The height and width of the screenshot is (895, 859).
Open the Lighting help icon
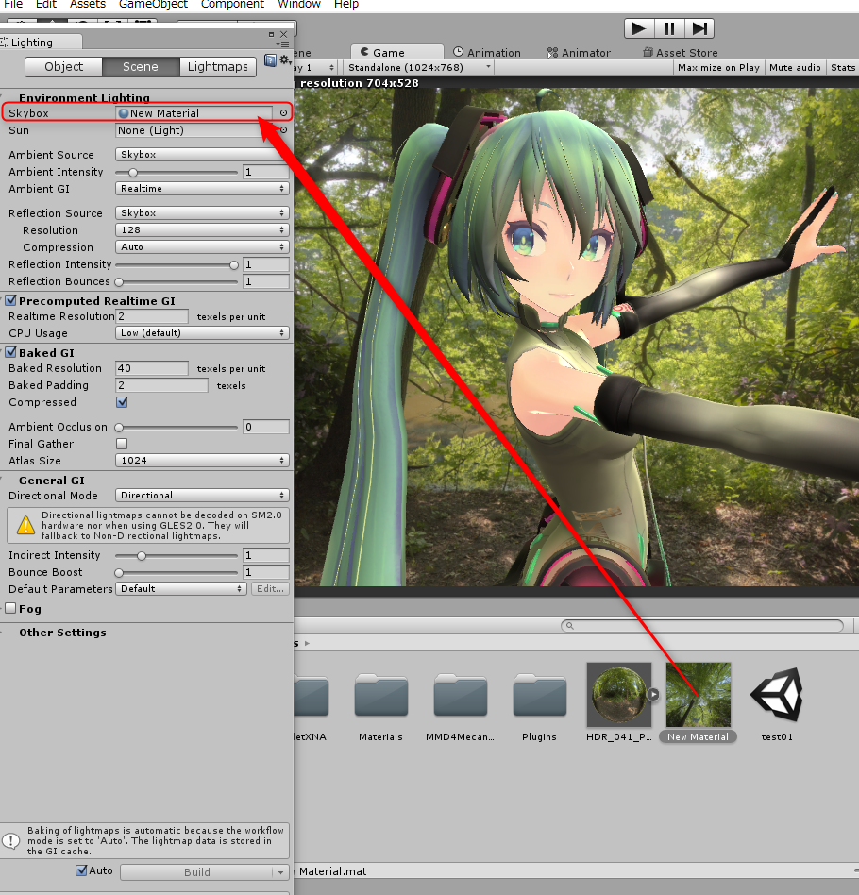point(270,59)
